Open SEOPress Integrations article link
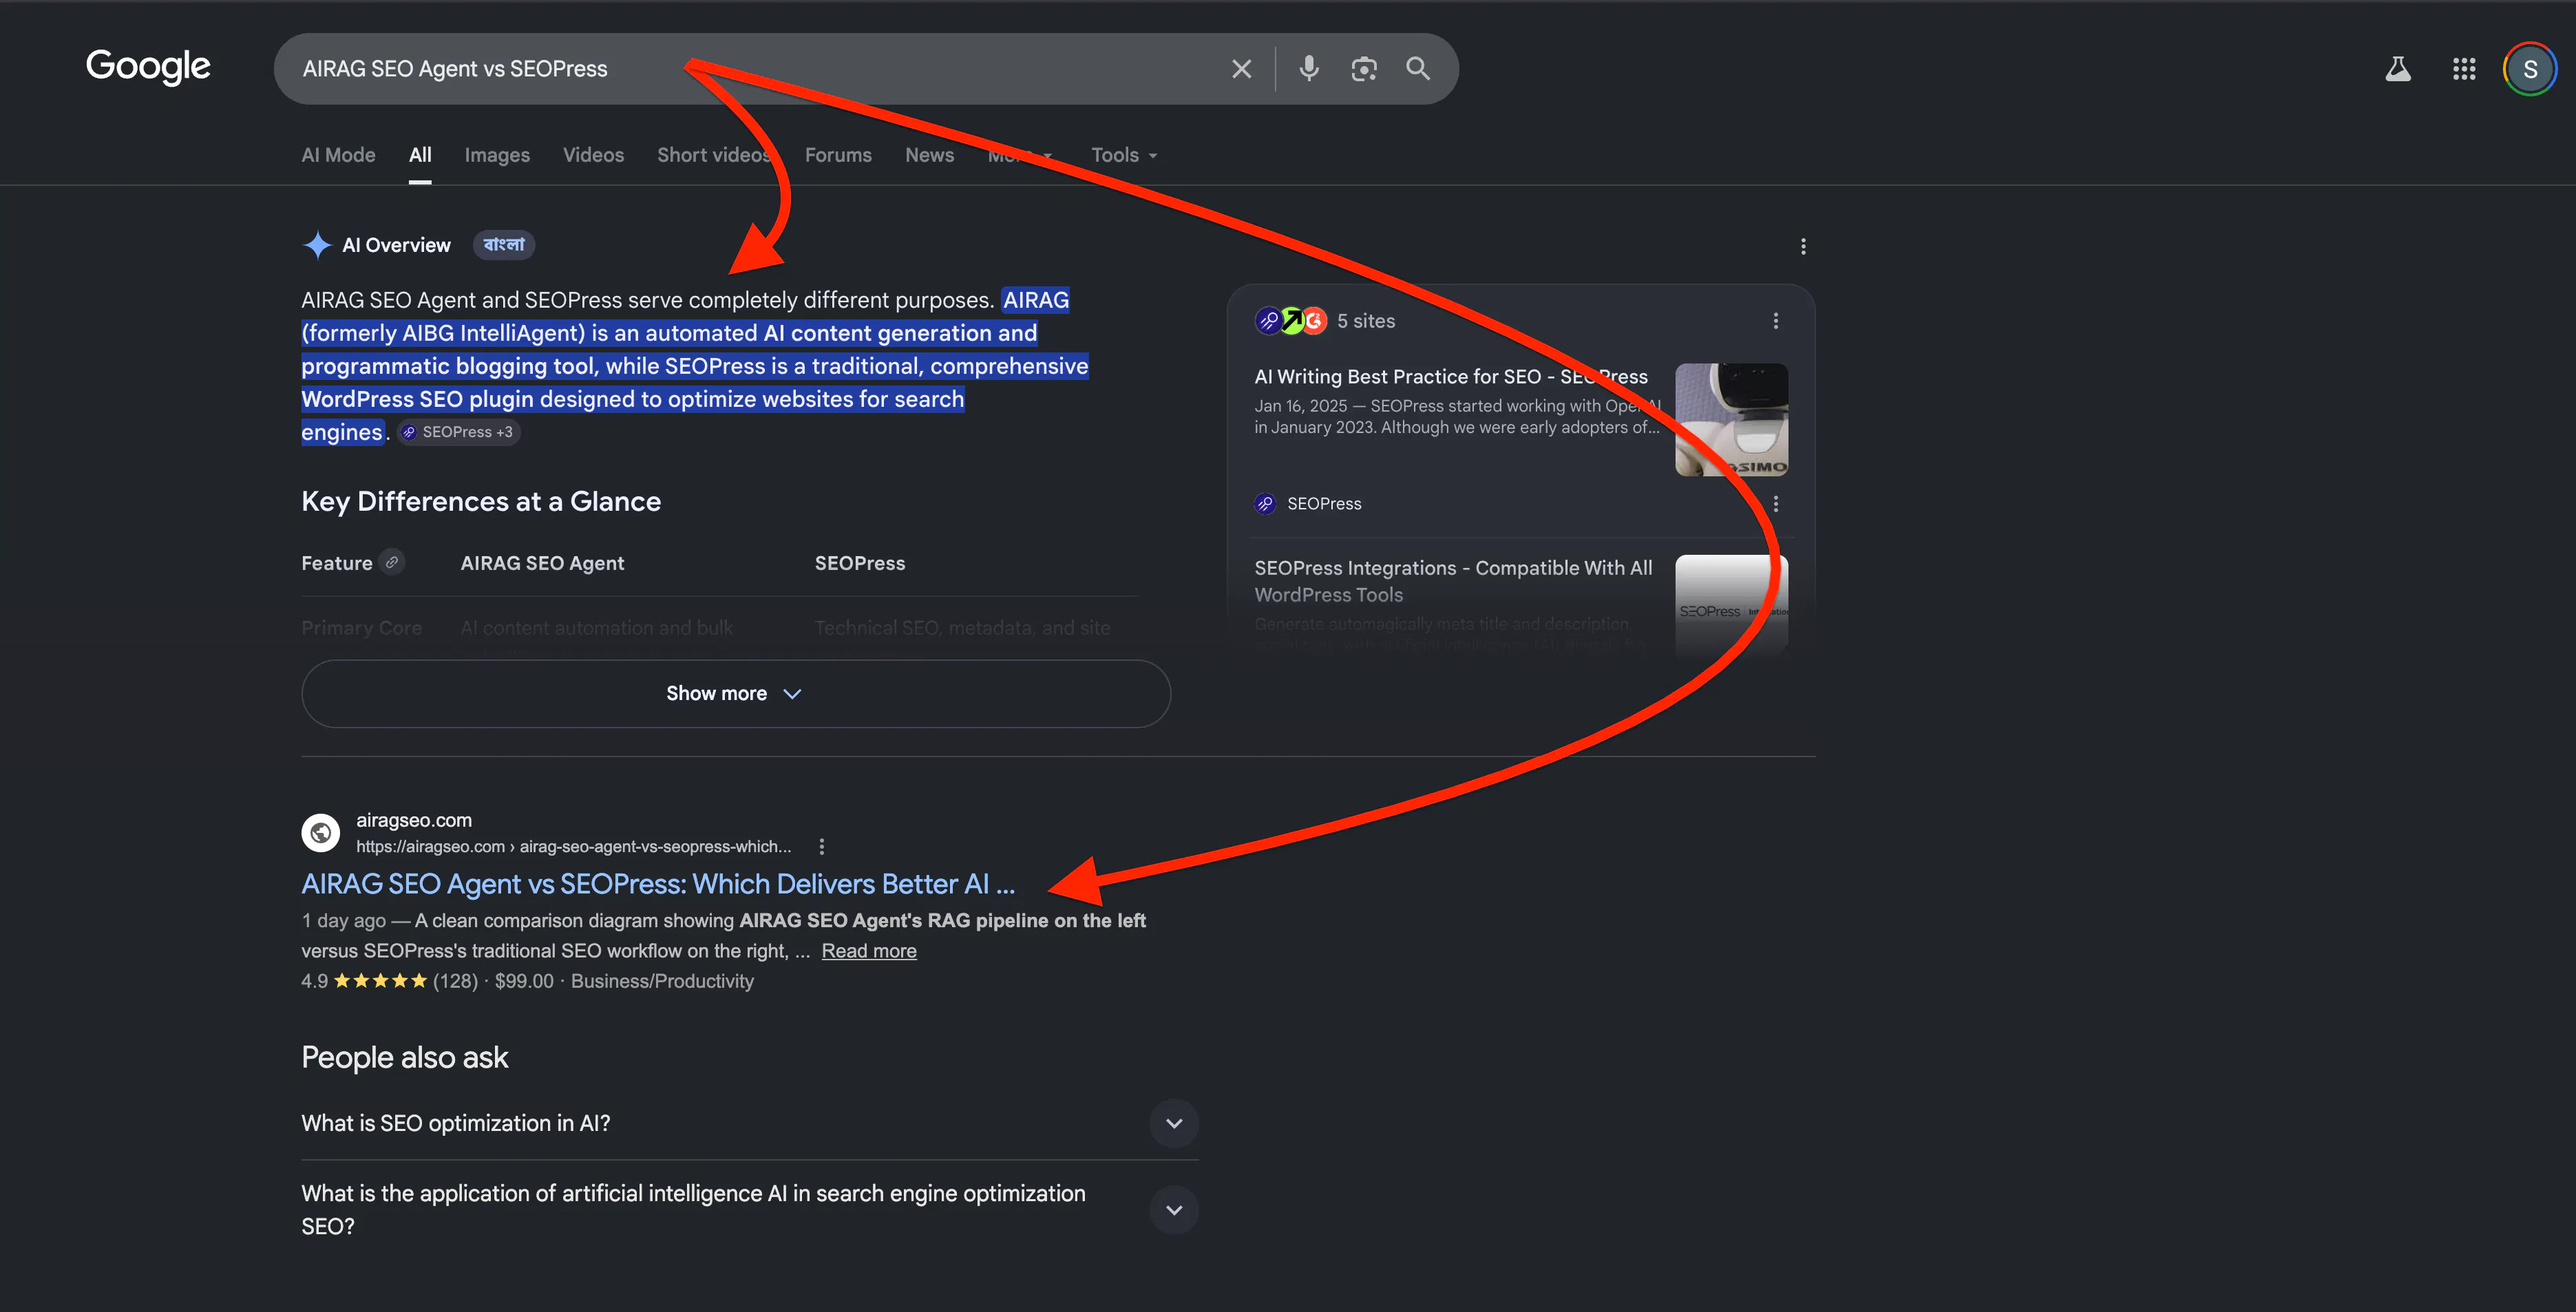This screenshot has height=1312, width=2576. point(1453,581)
